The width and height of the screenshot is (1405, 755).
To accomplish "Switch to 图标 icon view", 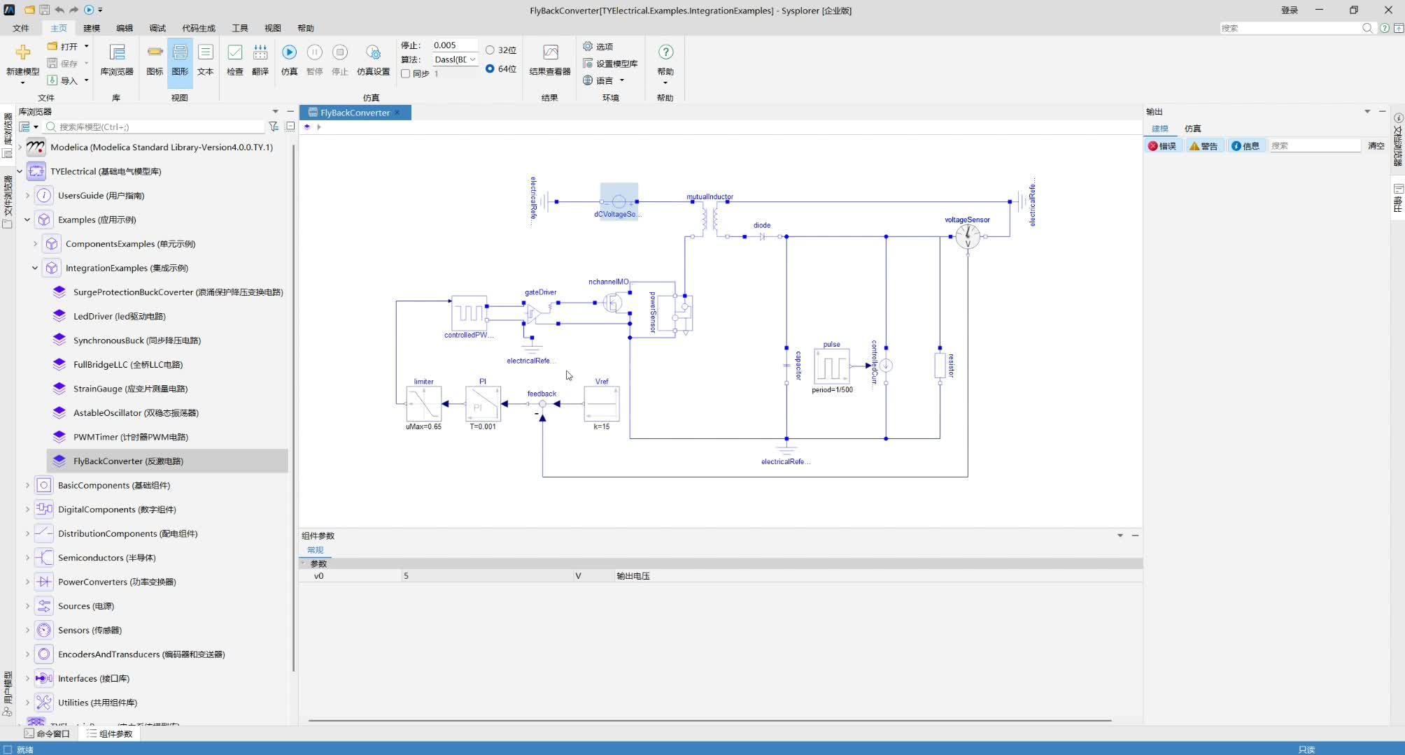I will pos(155,53).
